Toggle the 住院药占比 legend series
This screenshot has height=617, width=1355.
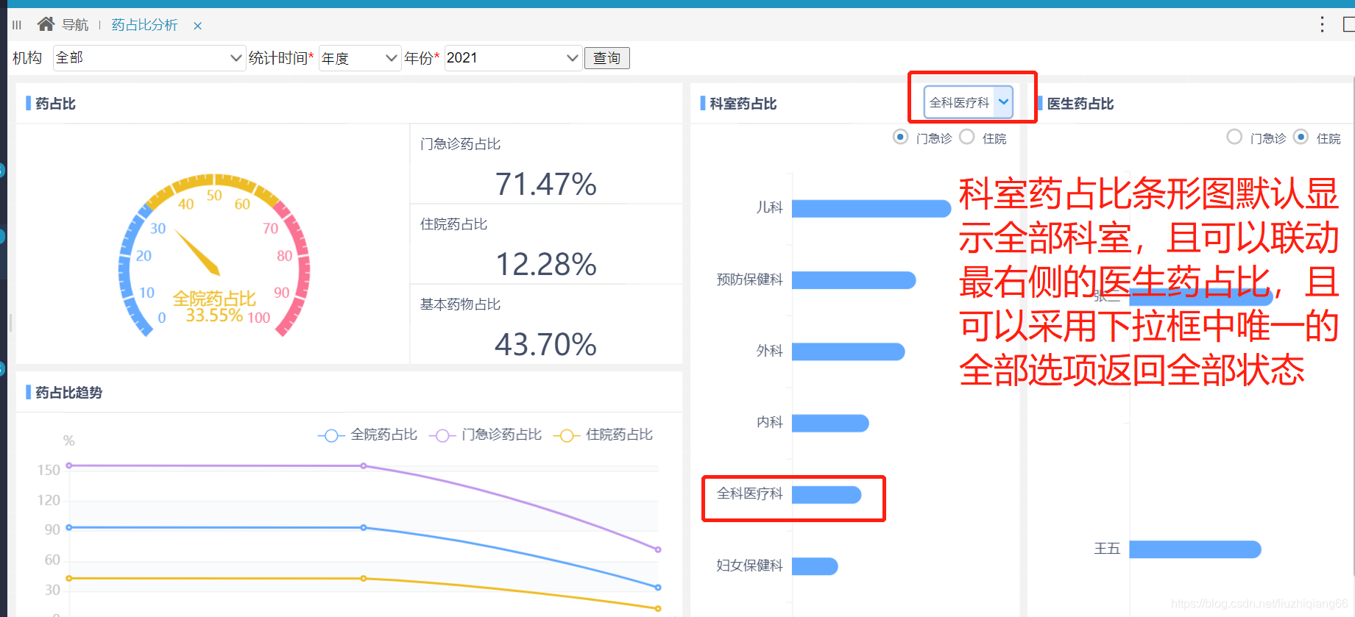click(603, 435)
